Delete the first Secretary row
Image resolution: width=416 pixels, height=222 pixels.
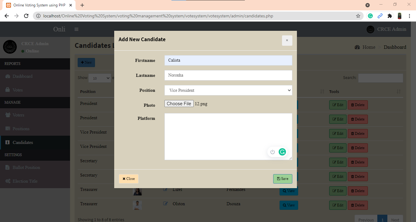[358, 162]
